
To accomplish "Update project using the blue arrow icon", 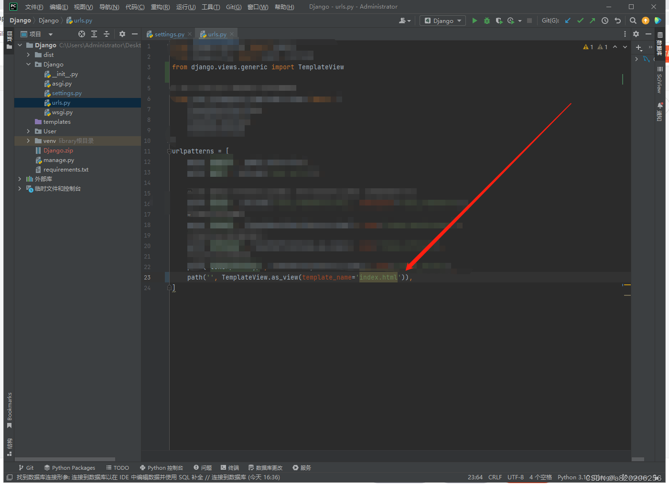I will (x=567, y=20).
